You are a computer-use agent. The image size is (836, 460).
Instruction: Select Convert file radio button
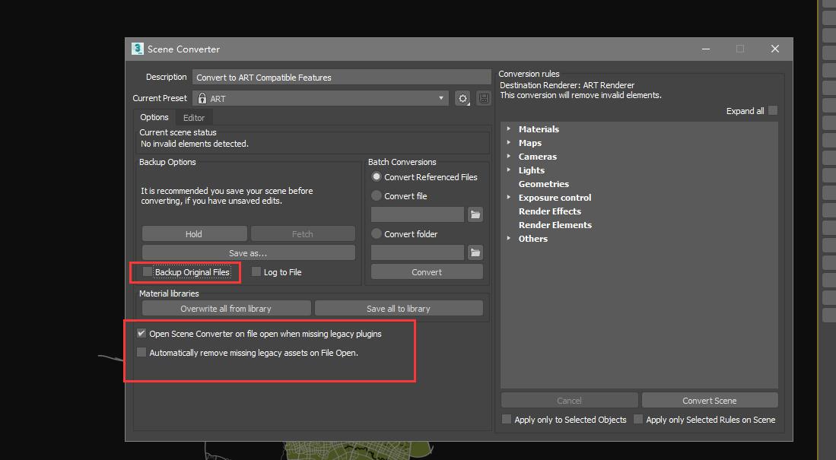click(x=377, y=195)
